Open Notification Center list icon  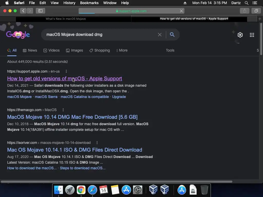coord(255,3)
